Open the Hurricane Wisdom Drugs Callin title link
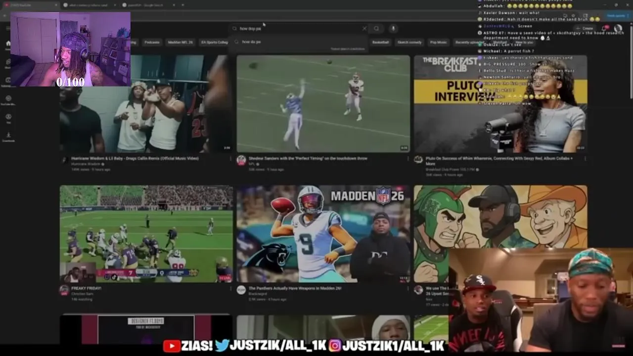Screen dimensions: 633x356 [135, 158]
